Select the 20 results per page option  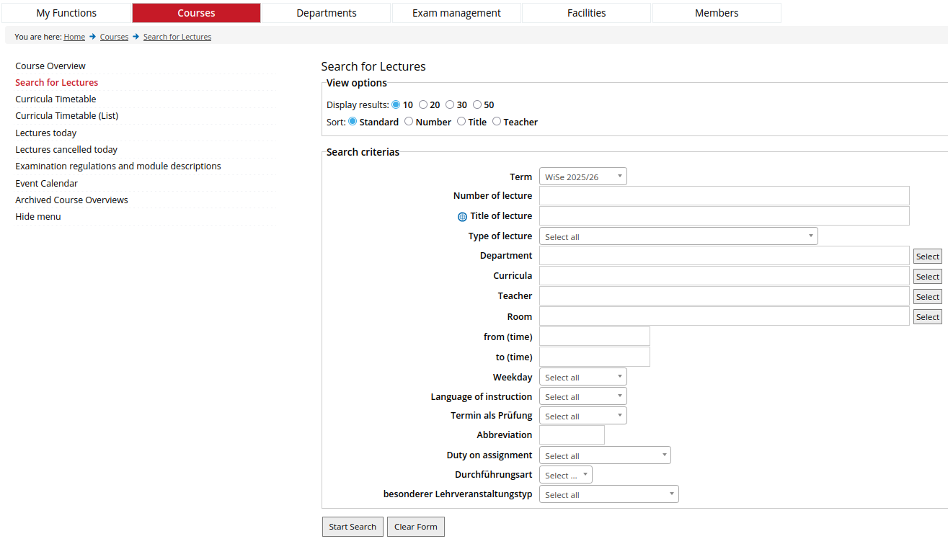pyautogui.click(x=423, y=104)
